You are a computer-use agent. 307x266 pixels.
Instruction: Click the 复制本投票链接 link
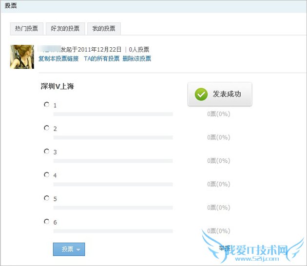coord(58,58)
